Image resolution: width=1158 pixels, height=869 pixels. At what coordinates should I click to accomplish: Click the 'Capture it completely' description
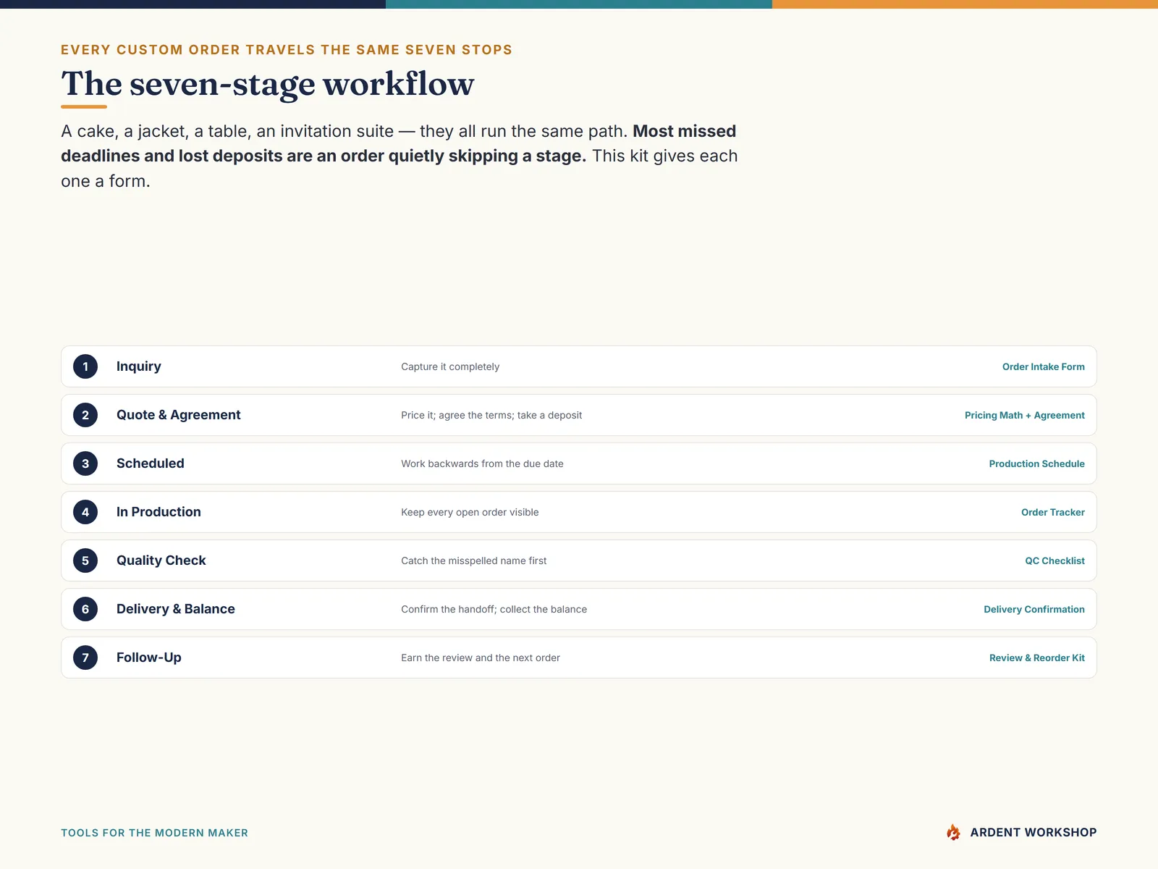[x=450, y=366]
